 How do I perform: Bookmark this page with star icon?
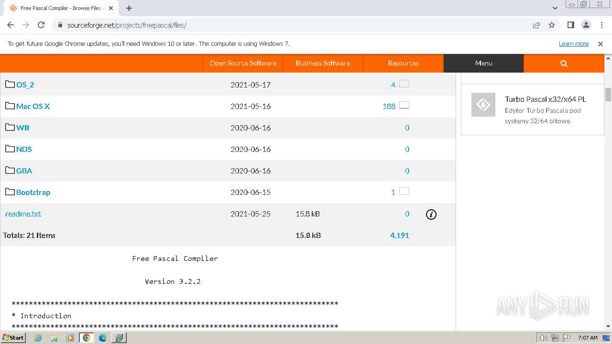tap(552, 25)
